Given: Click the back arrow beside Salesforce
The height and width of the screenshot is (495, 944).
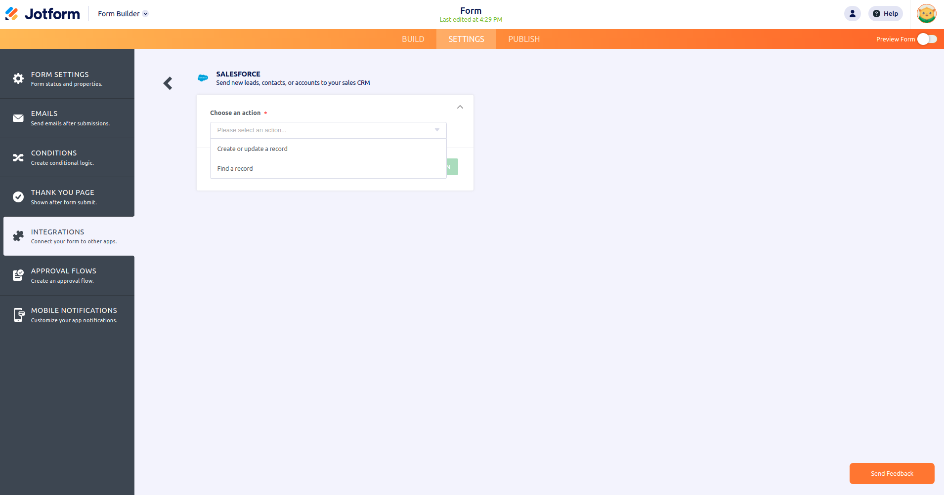Looking at the screenshot, I should coord(168,83).
